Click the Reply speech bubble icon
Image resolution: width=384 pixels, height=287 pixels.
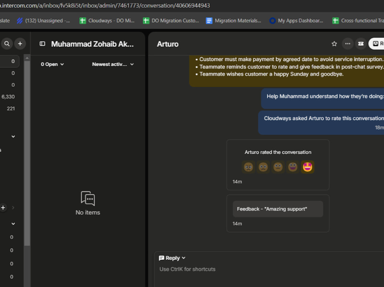pyautogui.click(x=161, y=258)
